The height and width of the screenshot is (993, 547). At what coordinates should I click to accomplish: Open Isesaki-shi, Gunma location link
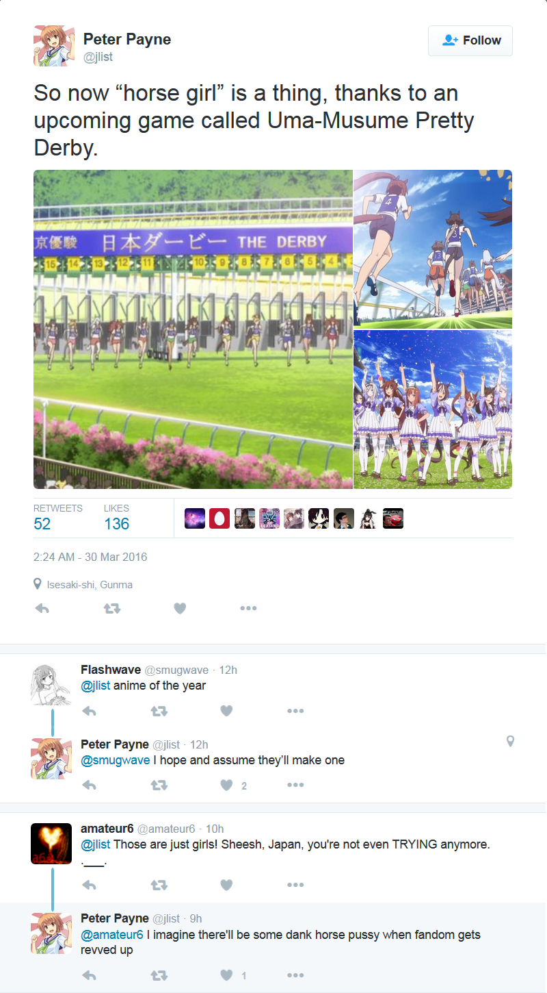(x=90, y=585)
